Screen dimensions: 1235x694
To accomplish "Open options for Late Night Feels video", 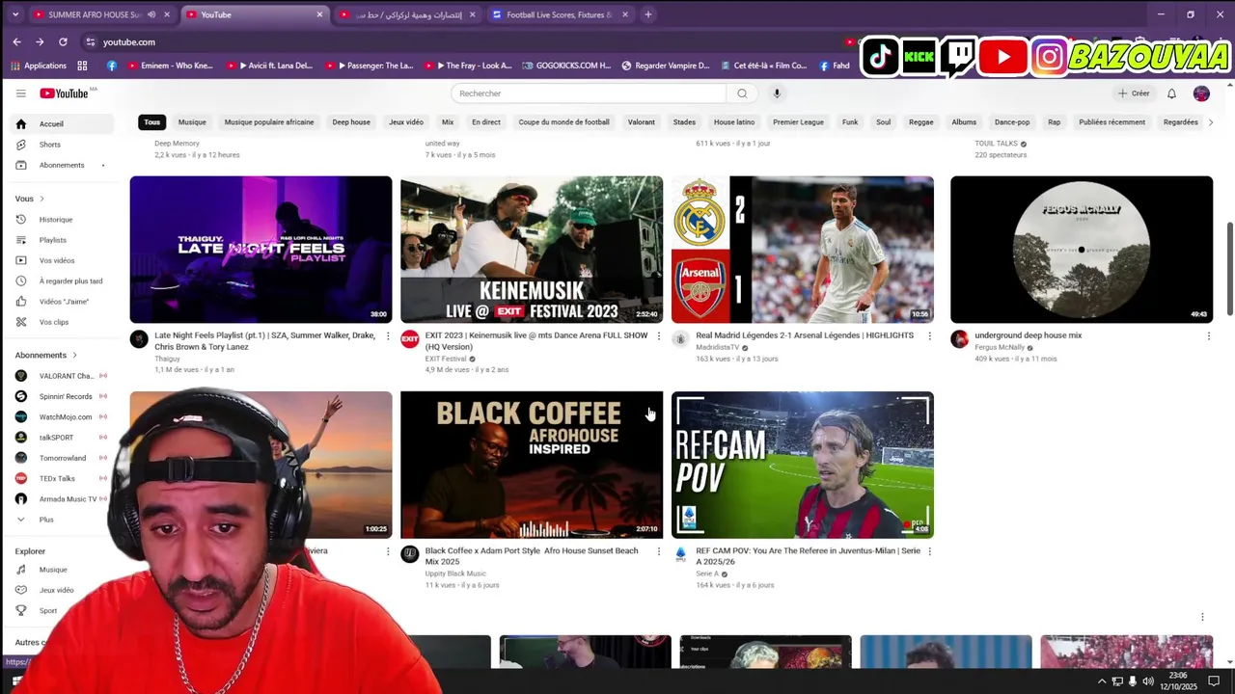I will 388,336.
